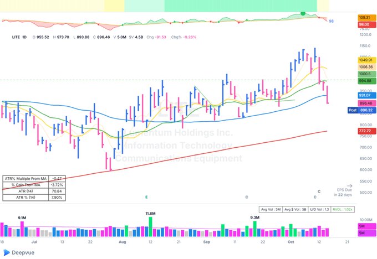The image size is (377, 259).
Task: Click the arrow icon above EPS Due
Action: (350, 186)
